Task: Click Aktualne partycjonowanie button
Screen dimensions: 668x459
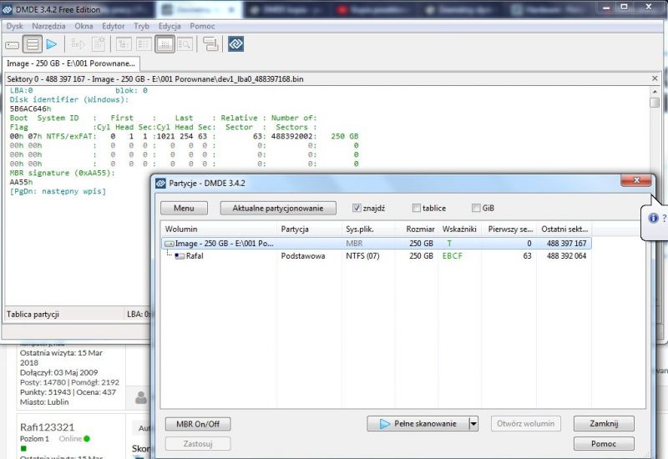Action: 278,208
